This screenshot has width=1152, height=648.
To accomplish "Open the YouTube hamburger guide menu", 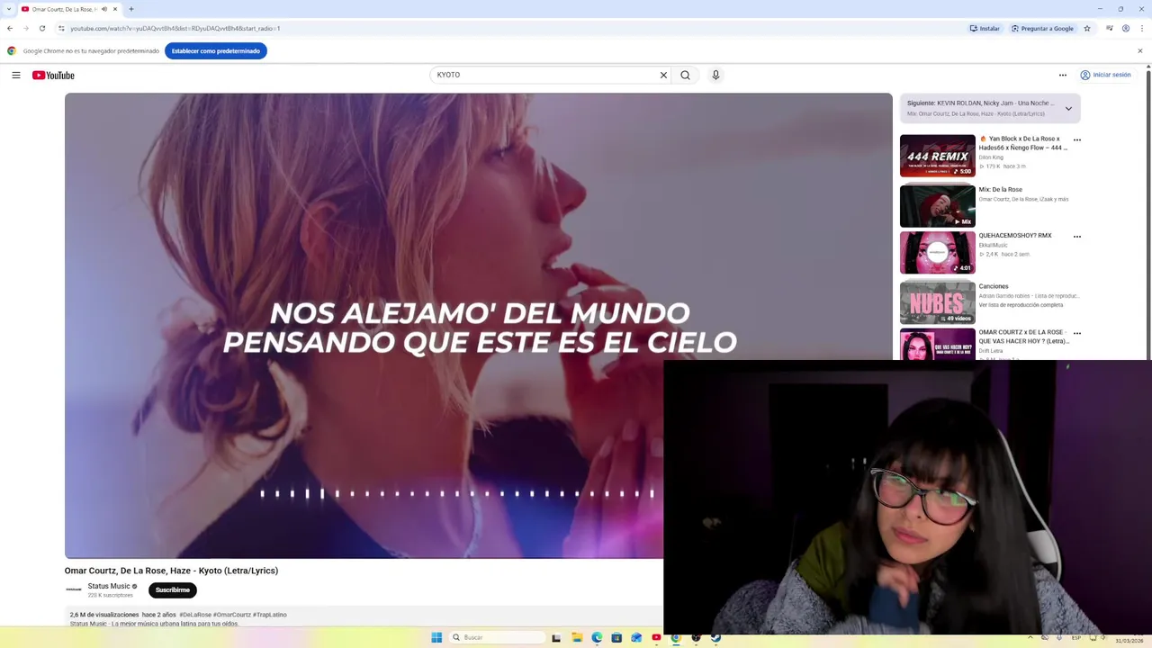I will tap(16, 76).
